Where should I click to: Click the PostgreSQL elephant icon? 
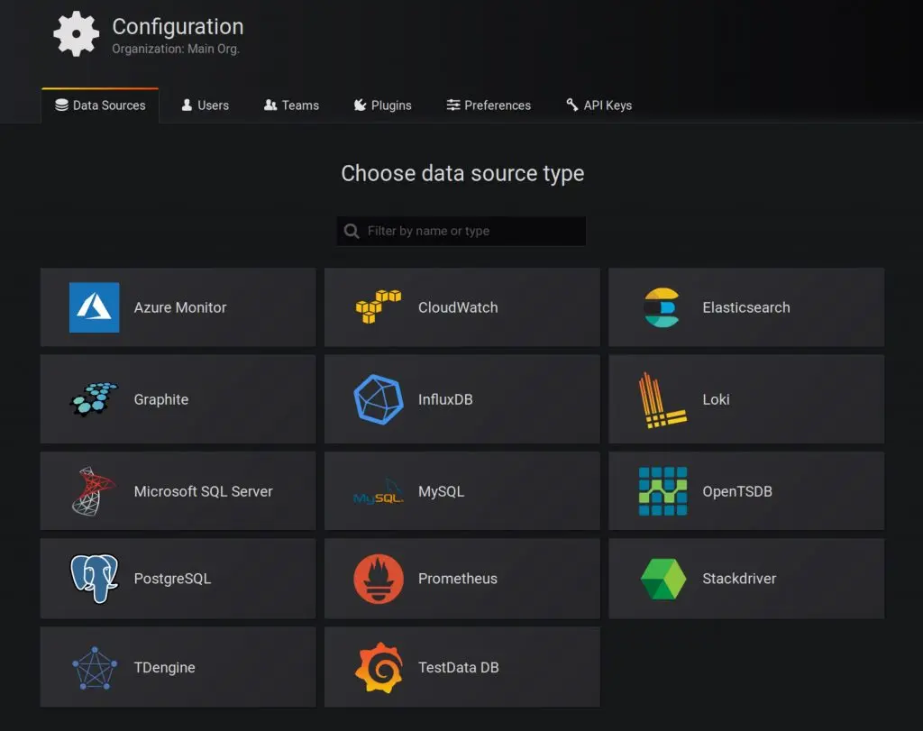click(94, 579)
